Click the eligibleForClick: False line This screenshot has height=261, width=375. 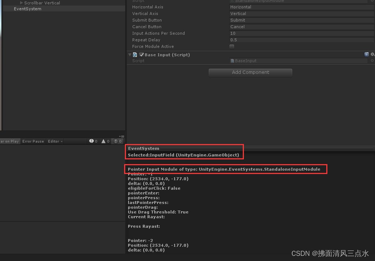154,188
